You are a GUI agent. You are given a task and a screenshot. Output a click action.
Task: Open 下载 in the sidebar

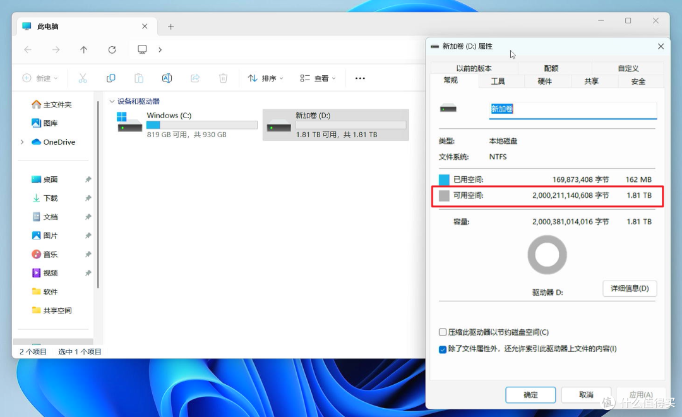[x=44, y=198]
